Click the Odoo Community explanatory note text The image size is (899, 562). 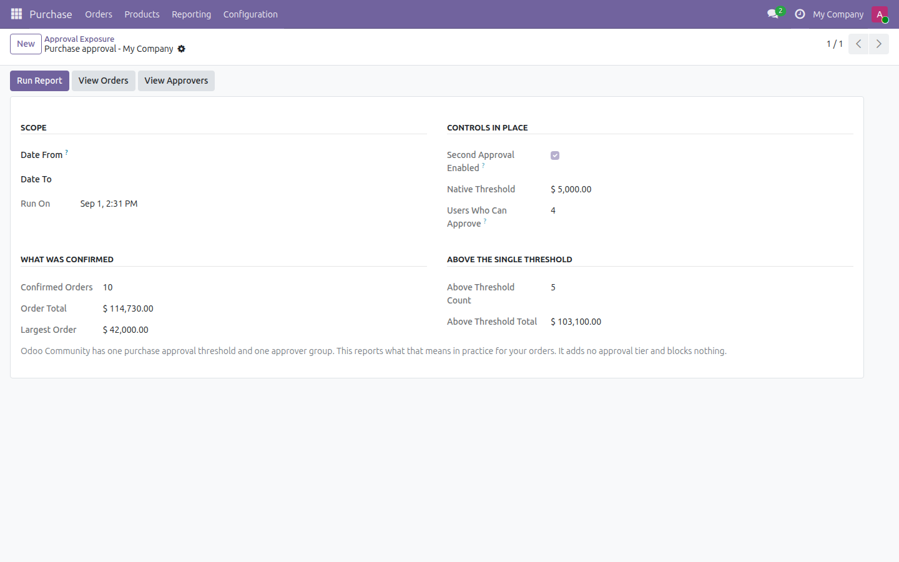coord(373,351)
